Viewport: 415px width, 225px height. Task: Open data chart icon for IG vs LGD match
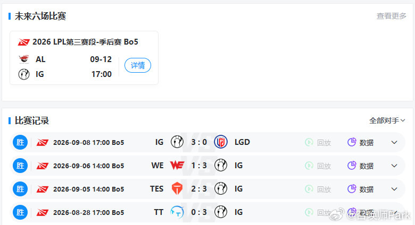(x=352, y=142)
